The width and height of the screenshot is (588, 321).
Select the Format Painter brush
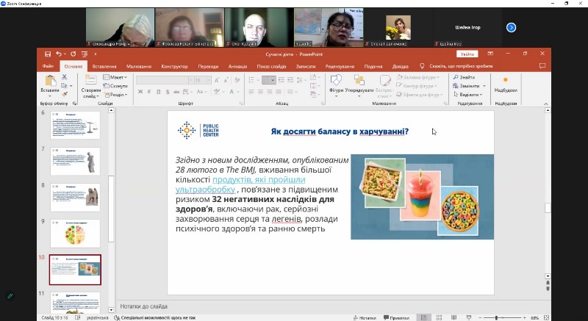tap(65, 94)
